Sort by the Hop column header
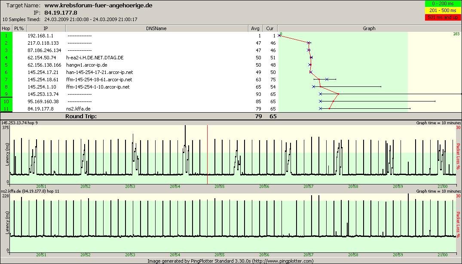The width and height of the screenshot is (462, 264). point(6,28)
